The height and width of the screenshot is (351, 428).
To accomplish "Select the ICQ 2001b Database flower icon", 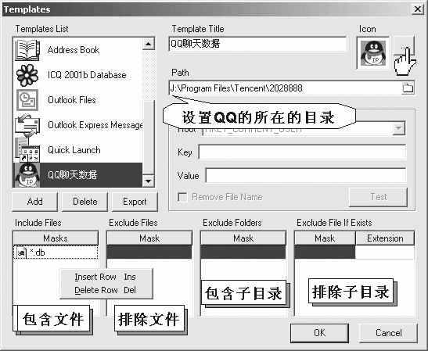I will point(27,75).
